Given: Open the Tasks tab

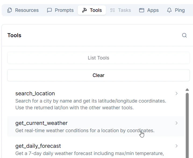Looking at the screenshot, I should 120,10.
